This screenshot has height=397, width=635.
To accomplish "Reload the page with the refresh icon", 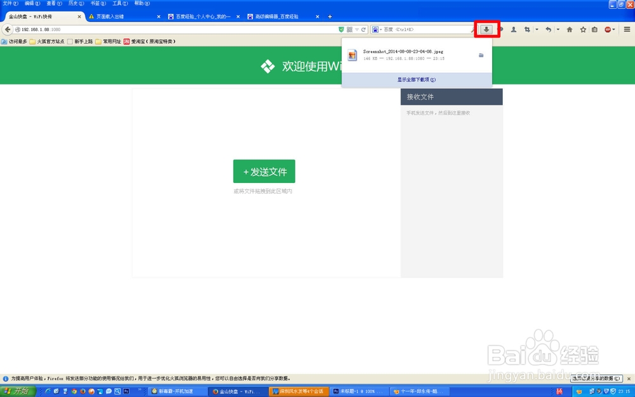I will coord(363,30).
